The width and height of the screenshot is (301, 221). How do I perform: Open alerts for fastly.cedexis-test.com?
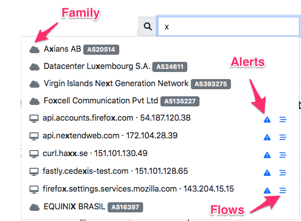pos(267,173)
